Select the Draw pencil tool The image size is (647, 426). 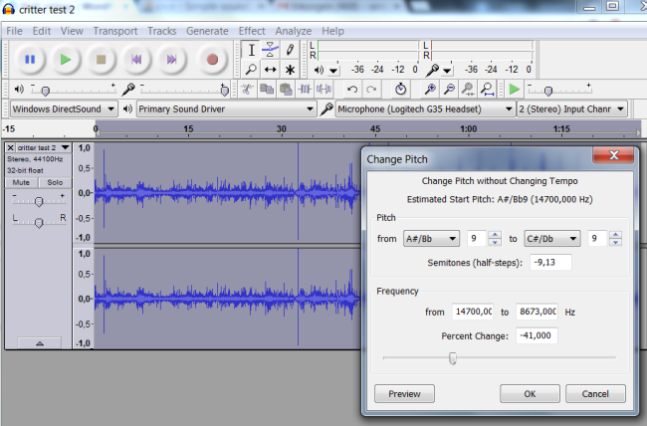tap(290, 49)
